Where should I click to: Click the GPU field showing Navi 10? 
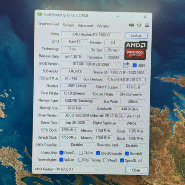coord(74,42)
